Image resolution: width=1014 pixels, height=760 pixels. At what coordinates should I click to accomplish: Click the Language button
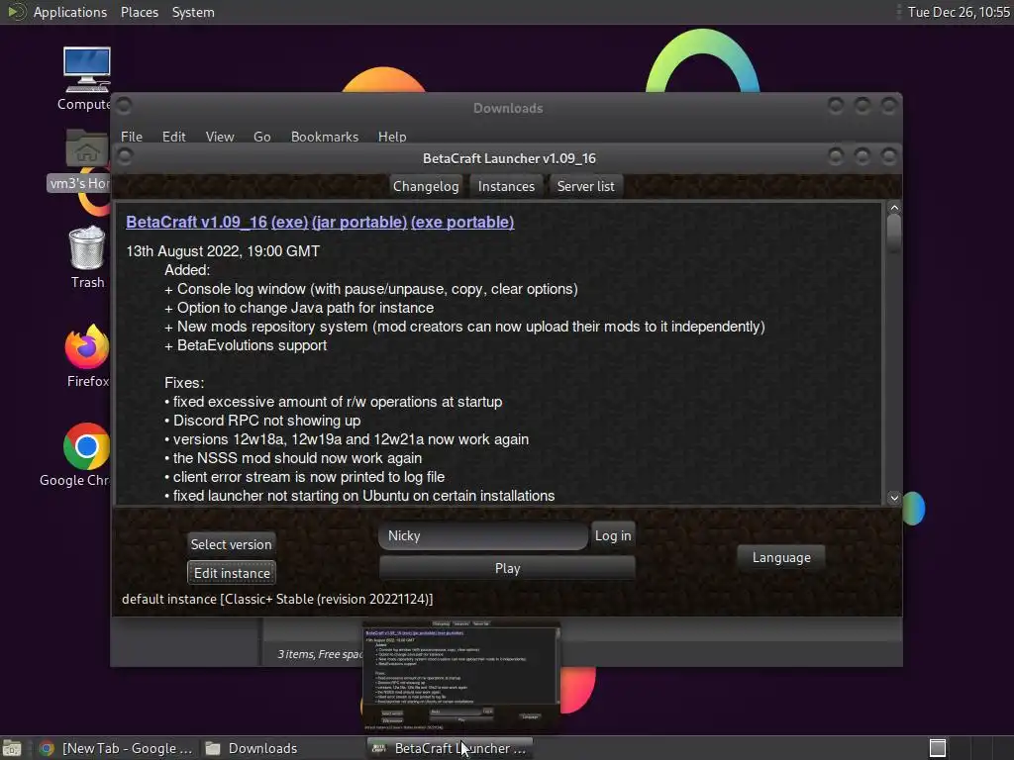click(x=781, y=557)
